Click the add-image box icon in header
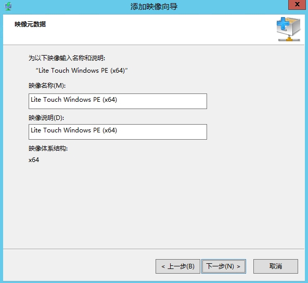 (288, 29)
